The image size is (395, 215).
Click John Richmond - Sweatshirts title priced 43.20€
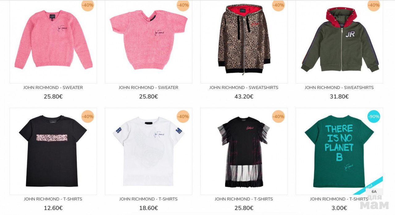[244, 88]
